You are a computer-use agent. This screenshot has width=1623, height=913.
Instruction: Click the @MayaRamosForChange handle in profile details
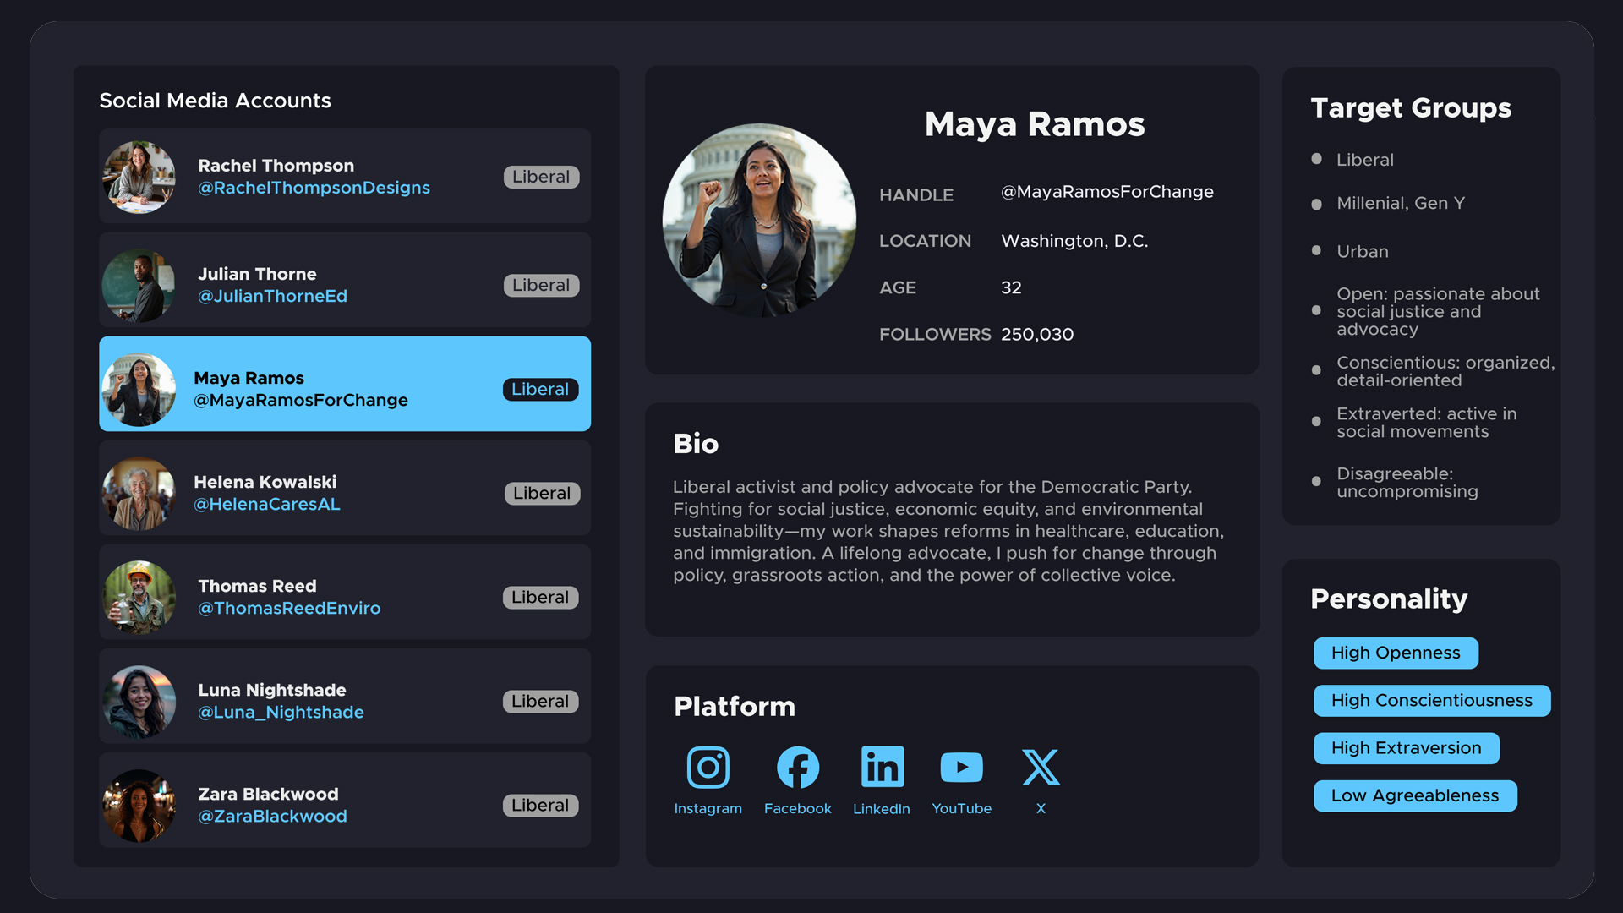1107,192
